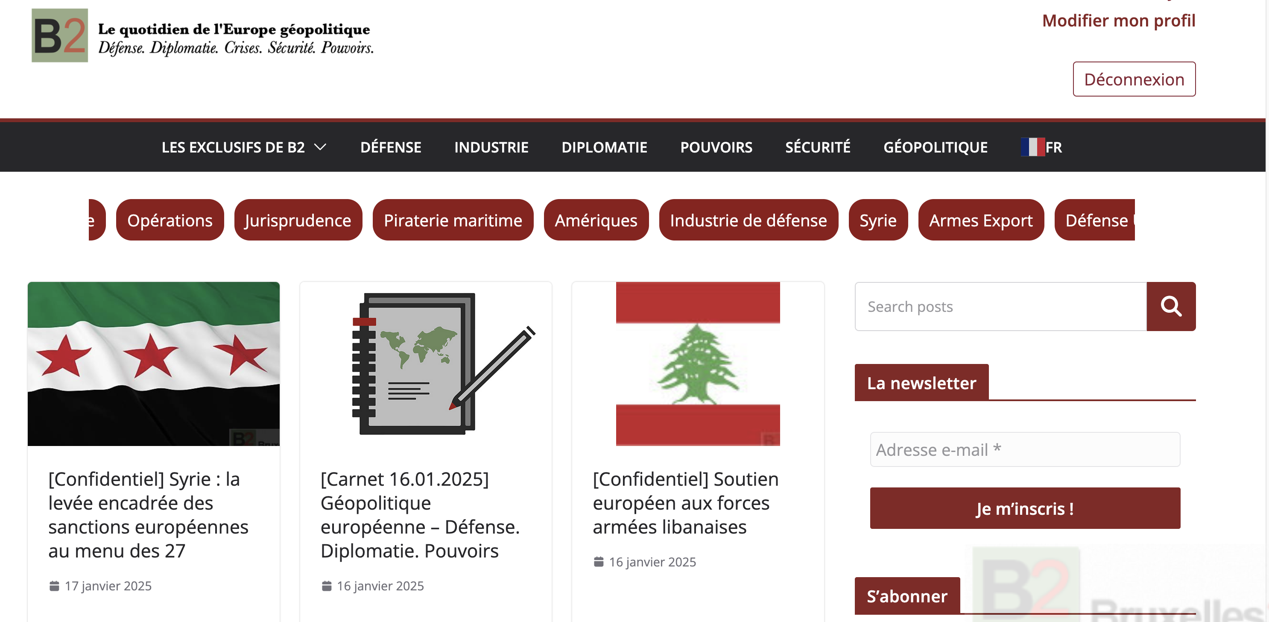Go to the Géopolitique section
The width and height of the screenshot is (1269, 622).
coord(935,147)
